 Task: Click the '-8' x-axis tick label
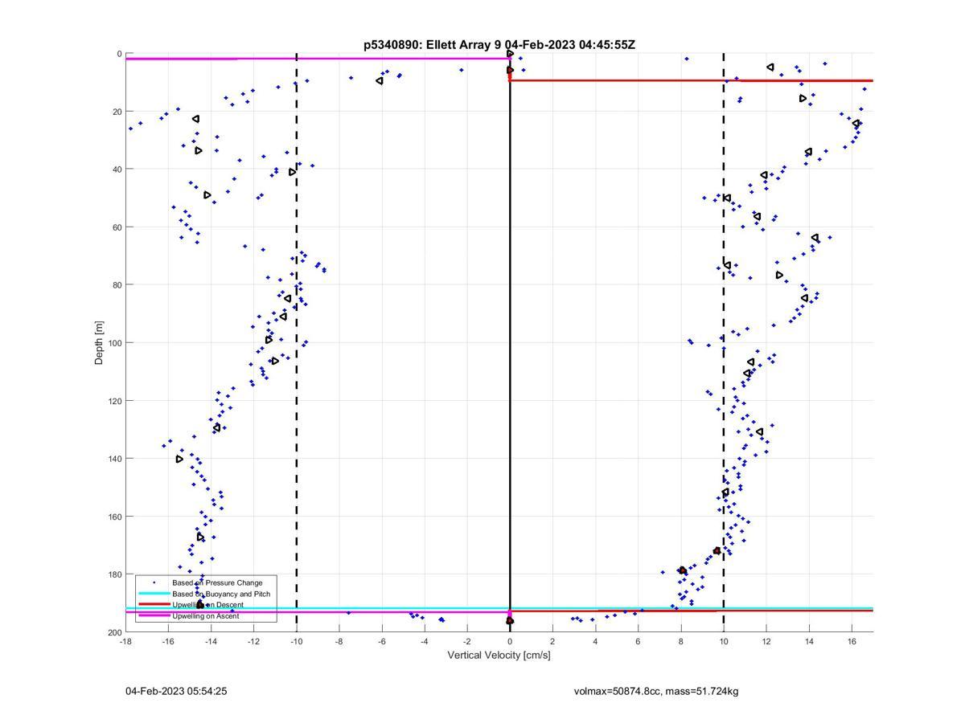point(339,641)
